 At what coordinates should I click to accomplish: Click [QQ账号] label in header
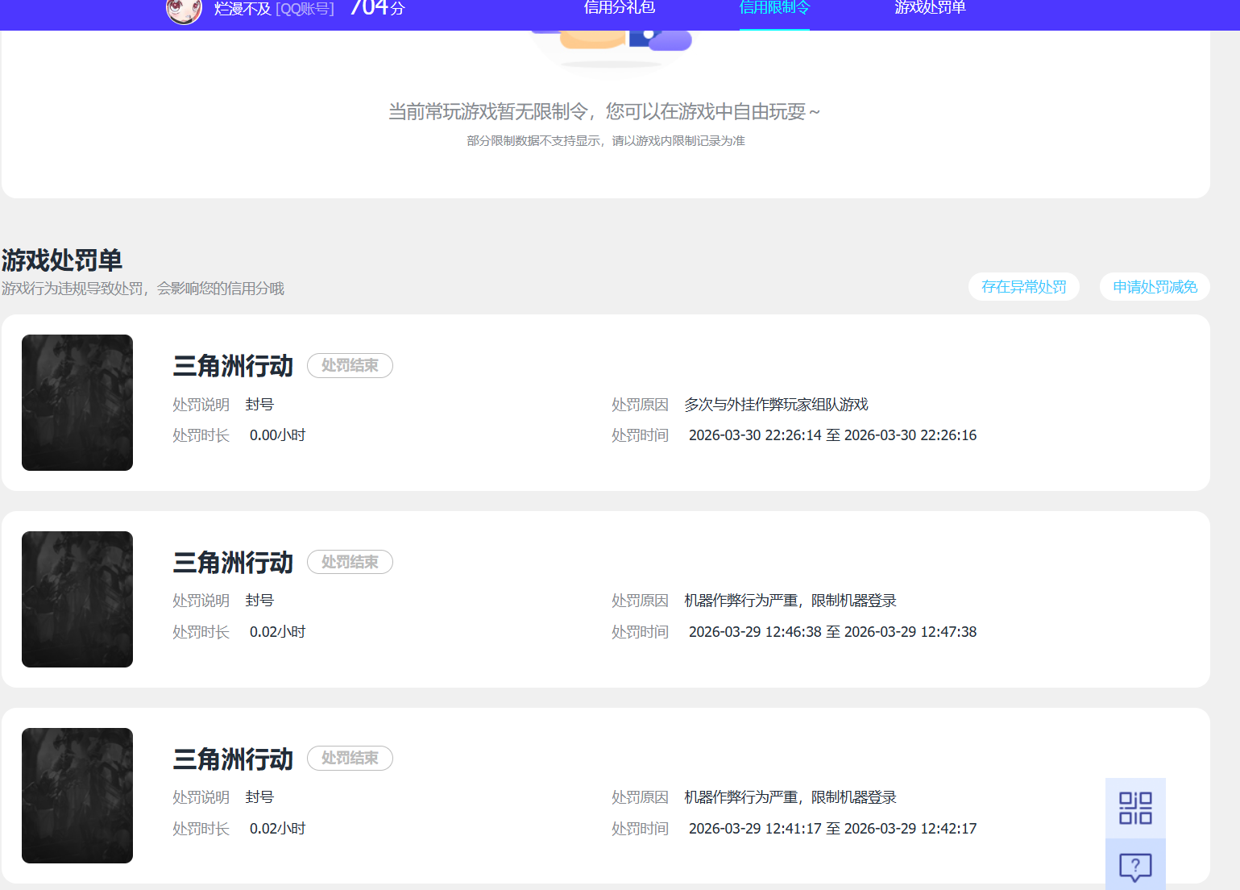click(305, 9)
